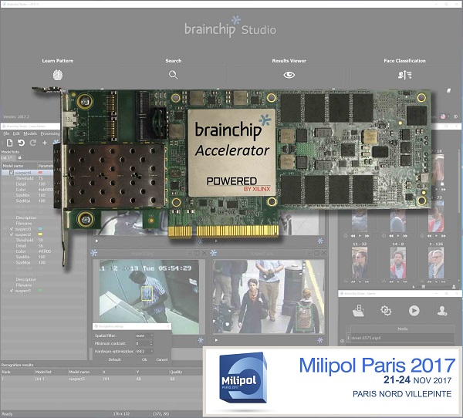
Task: Click the Redo arrow in Learn Pattern toolbar
Action: 32,143
